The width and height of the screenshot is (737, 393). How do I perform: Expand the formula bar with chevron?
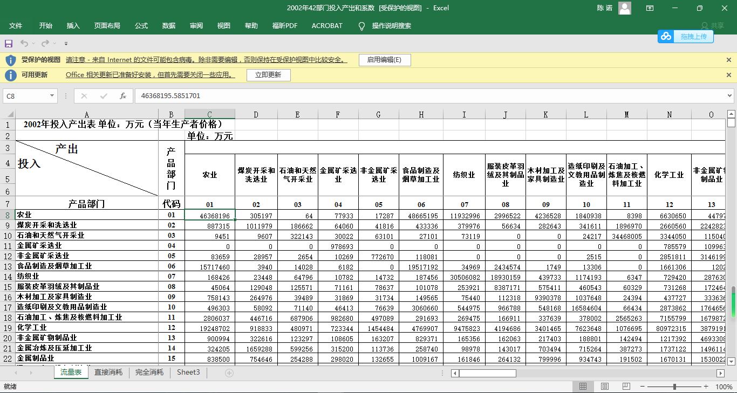click(x=730, y=96)
